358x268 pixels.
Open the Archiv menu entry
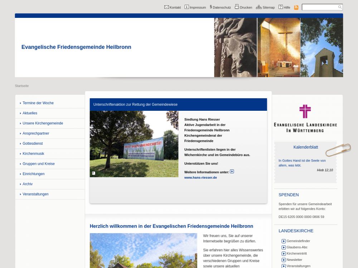point(28,184)
